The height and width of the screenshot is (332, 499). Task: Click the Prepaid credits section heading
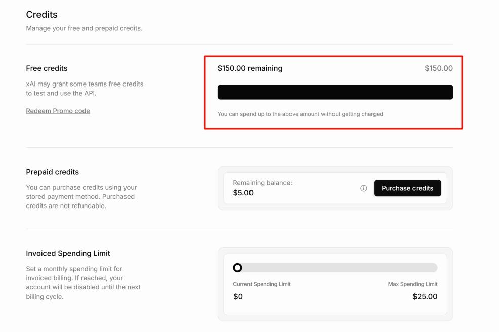(x=52, y=172)
